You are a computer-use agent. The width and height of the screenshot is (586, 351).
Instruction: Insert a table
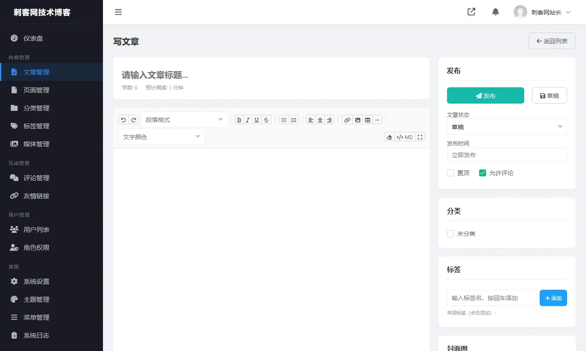click(368, 120)
